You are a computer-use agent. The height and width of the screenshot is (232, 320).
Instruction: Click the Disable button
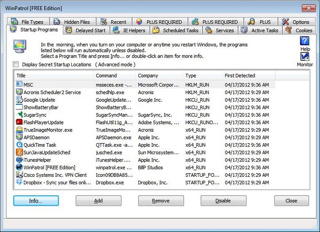(224, 200)
